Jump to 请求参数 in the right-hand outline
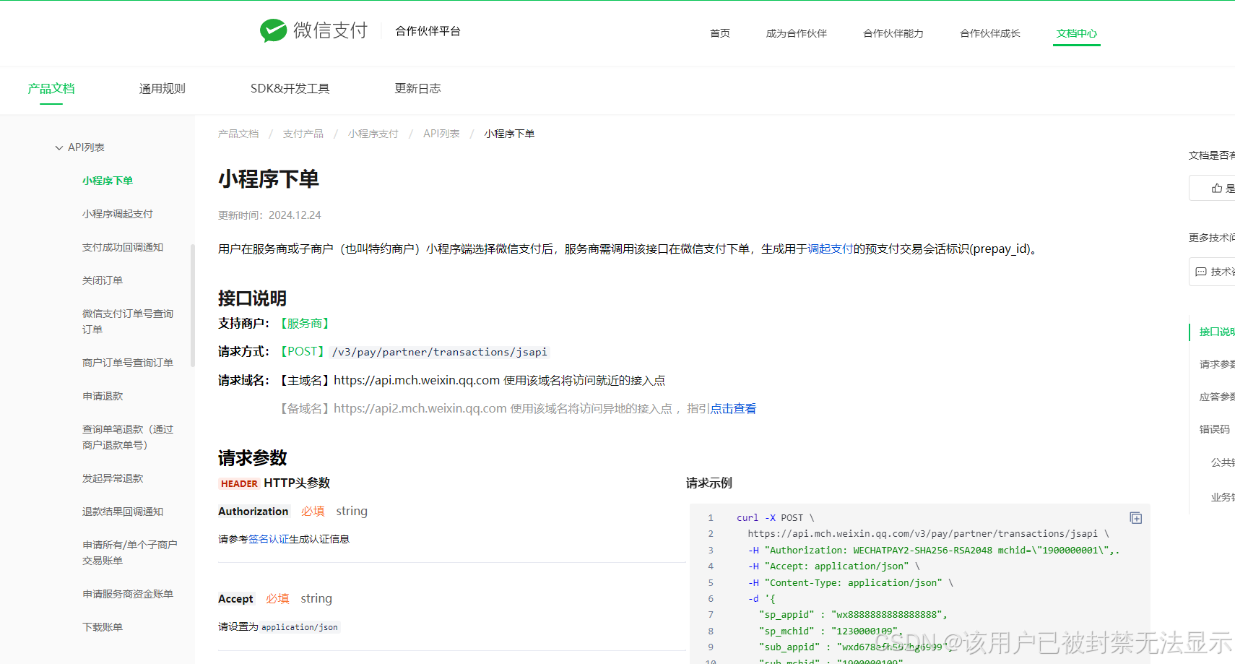Viewport: 1235px width, 664px height. coord(1216,364)
